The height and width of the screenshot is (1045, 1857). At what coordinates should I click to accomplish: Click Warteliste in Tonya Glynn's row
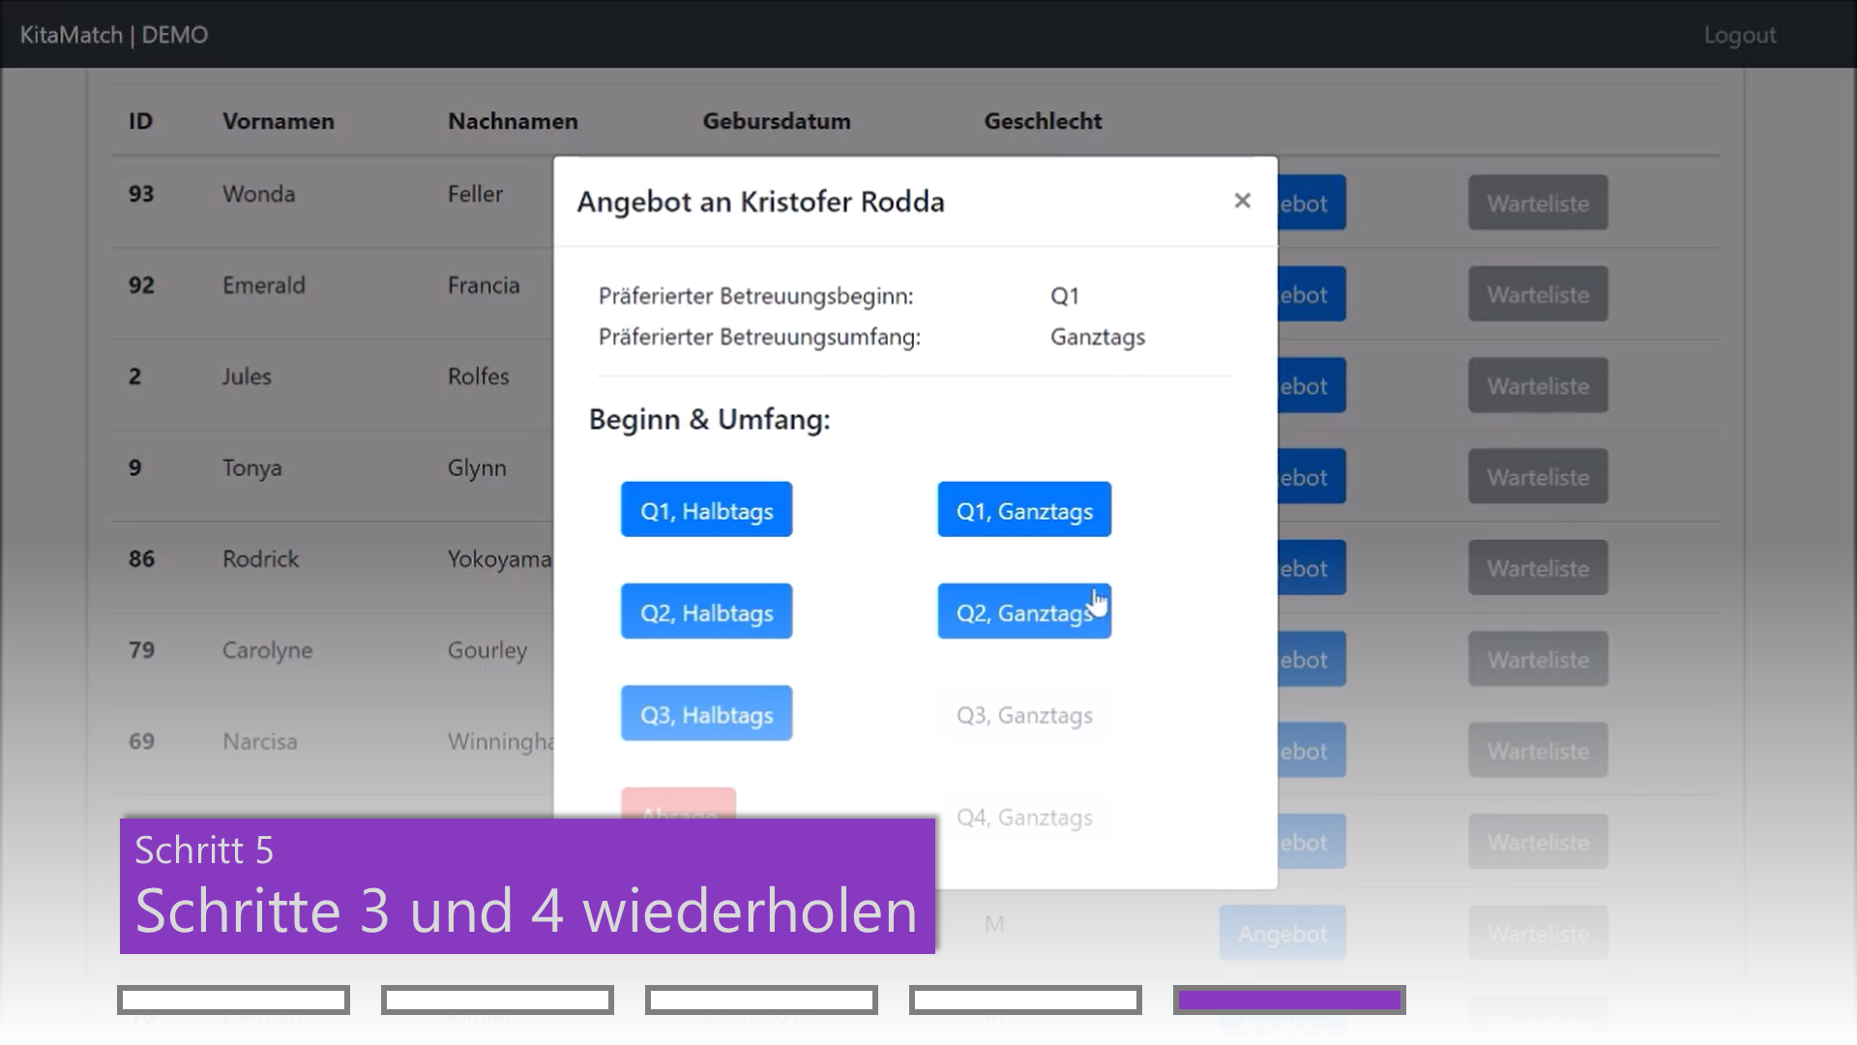tap(1537, 476)
